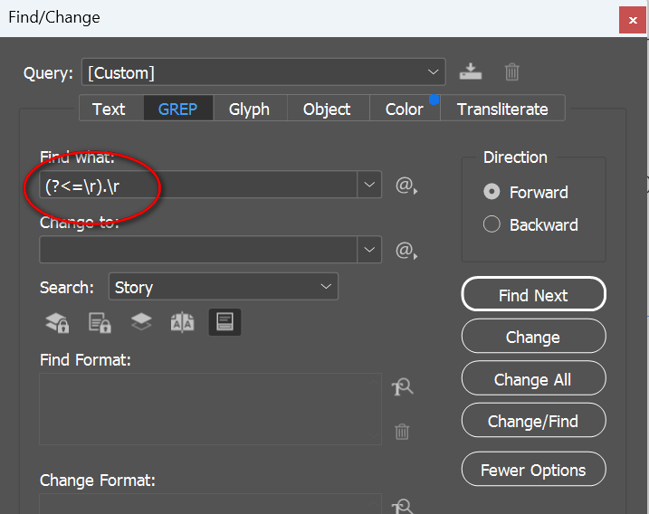Click Specify attributes to find icon

[x=402, y=387]
